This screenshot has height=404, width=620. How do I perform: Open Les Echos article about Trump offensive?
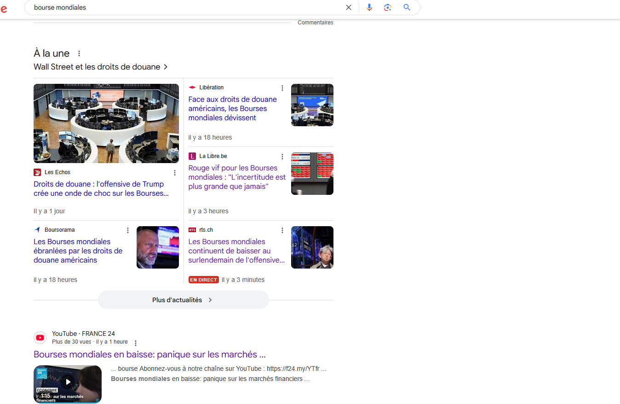pyautogui.click(x=98, y=189)
